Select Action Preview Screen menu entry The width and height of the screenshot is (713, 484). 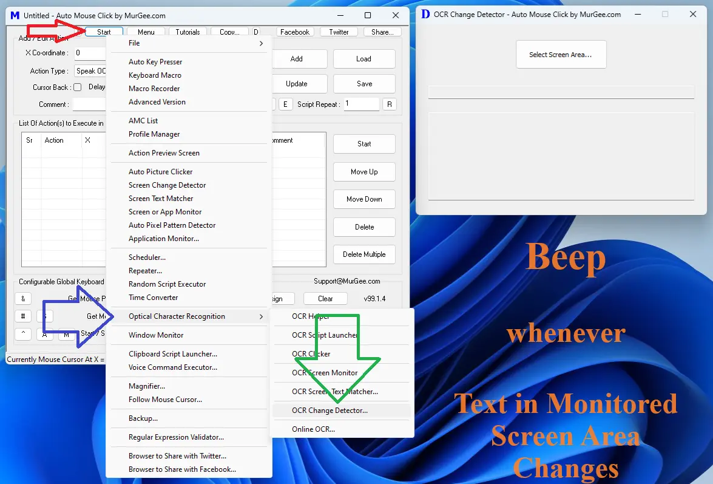[x=189, y=153]
